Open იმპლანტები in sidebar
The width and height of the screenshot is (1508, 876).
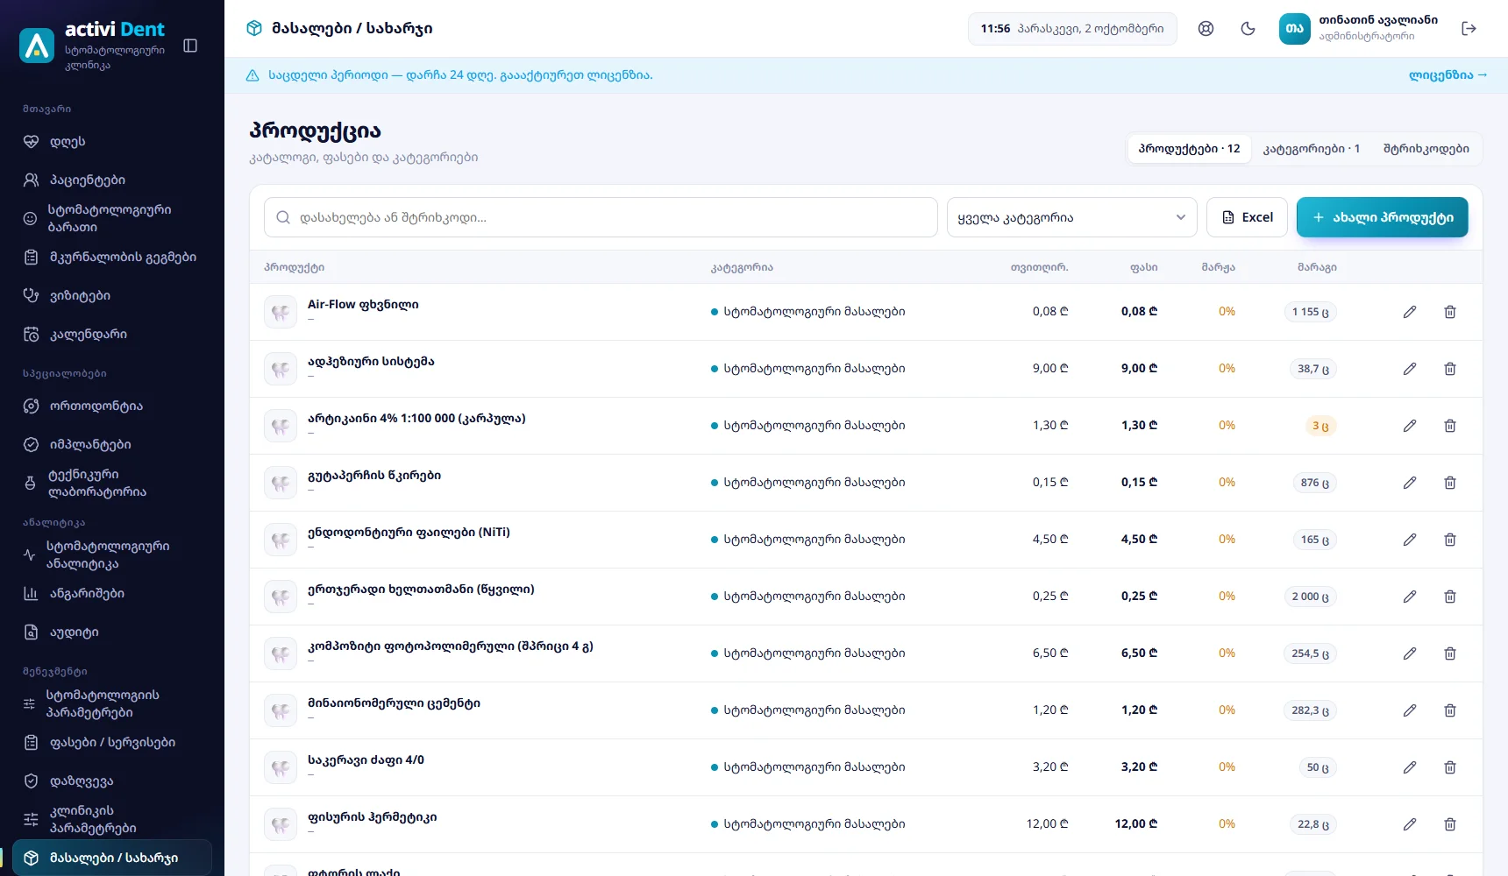[112, 445]
